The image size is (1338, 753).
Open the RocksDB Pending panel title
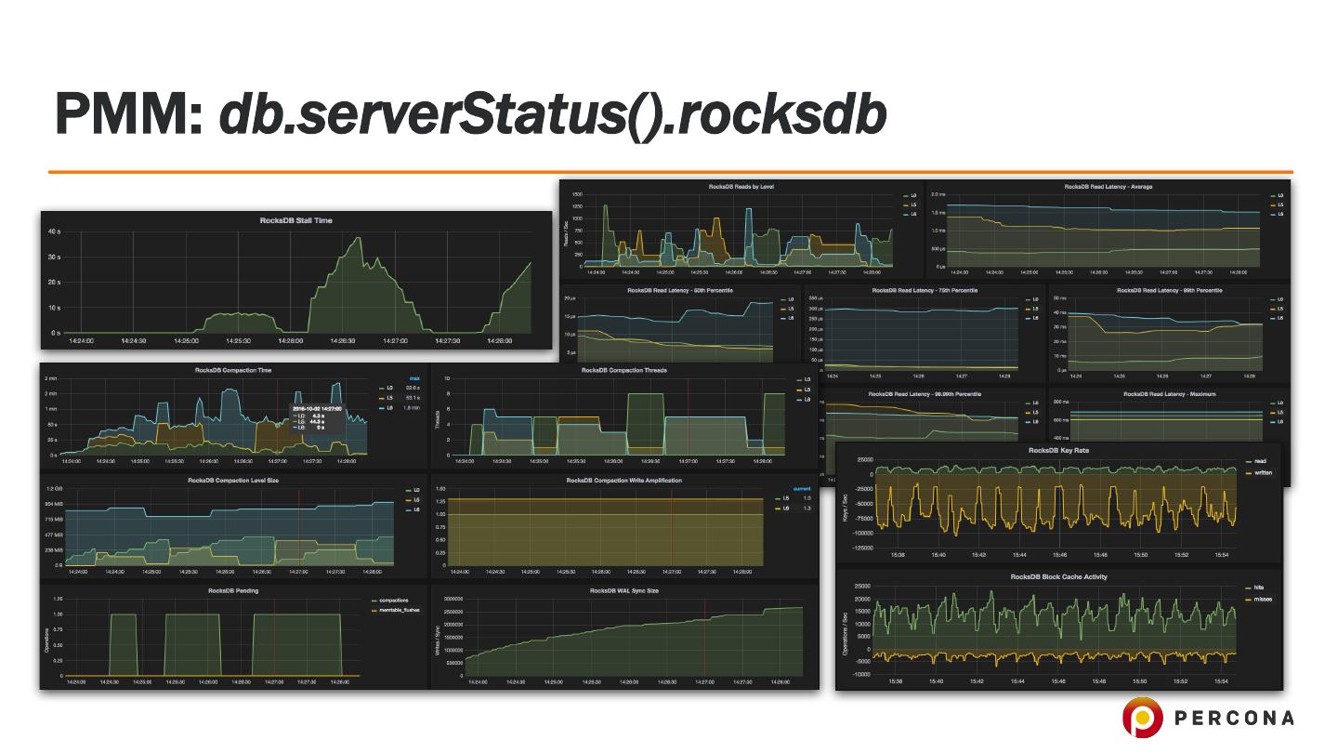(233, 590)
